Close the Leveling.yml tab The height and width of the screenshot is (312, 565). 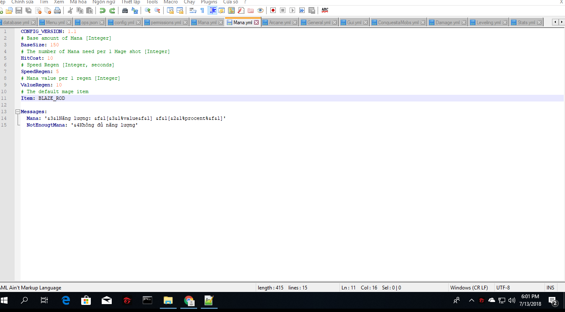click(505, 23)
